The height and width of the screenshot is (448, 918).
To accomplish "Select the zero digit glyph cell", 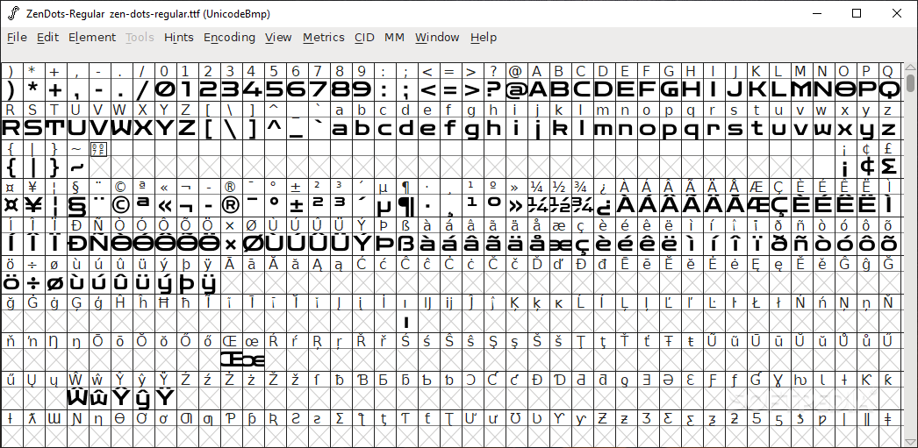I will tap(164, 90).
